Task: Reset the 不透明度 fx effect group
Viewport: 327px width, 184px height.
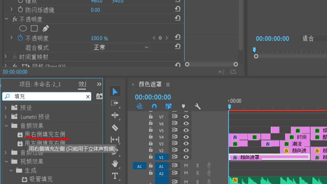Action: pyautogui.click(x=178, y=18)
